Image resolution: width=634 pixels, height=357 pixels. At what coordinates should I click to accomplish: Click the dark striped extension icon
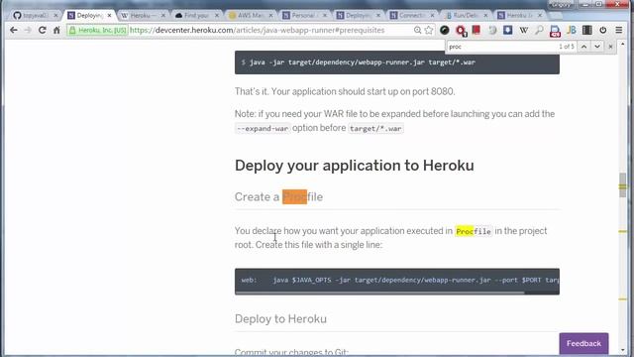[587, 30]
